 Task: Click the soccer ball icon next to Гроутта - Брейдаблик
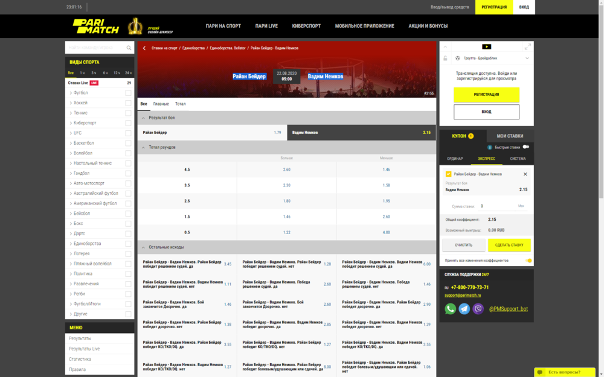(458, 58)
